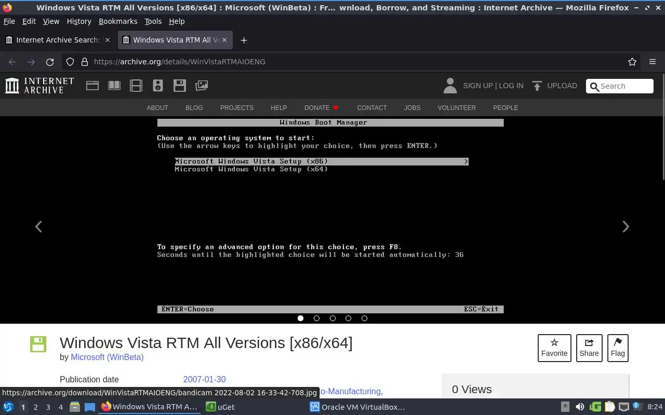This screenshot has height=415, width=665.
Task: Go forward with the browser forward arrow
Action: (x=31, y=62)
